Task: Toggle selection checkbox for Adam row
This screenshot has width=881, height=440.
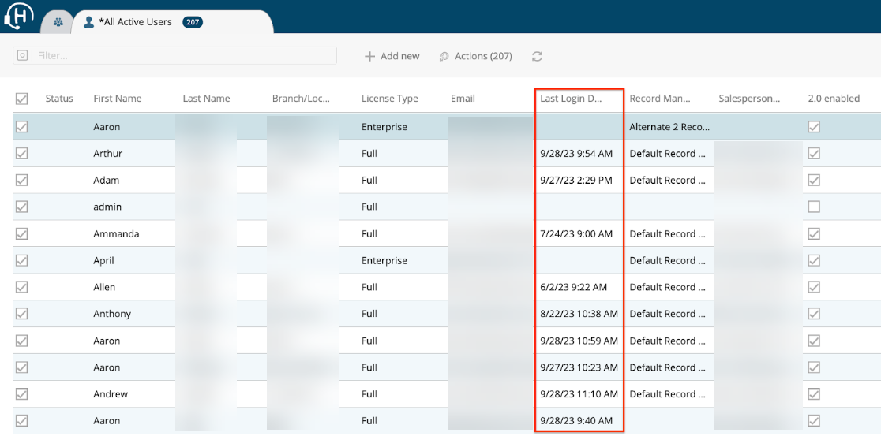Action: point(21,180)
